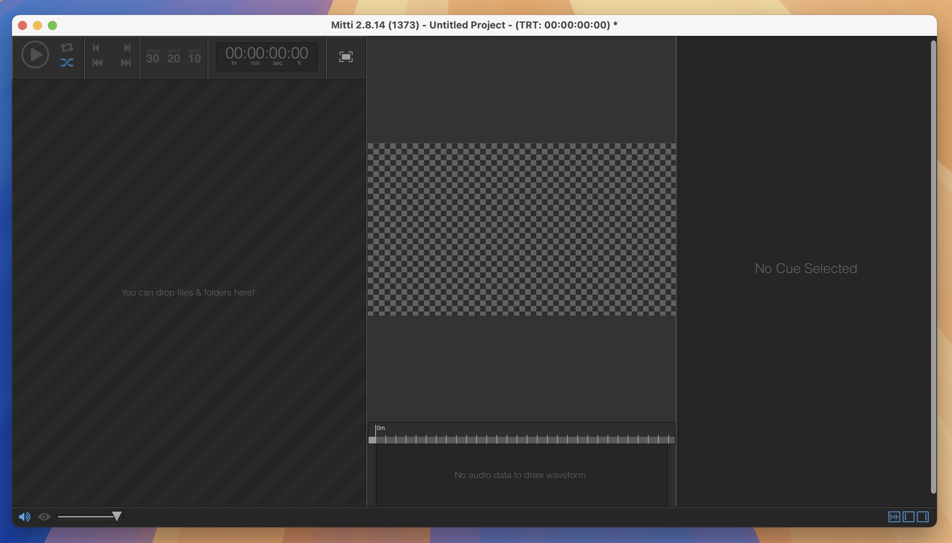Image resolution: width=952 pixels, height=543 pixels.
Task: Click the timecode display field
Action: [267, 56]
